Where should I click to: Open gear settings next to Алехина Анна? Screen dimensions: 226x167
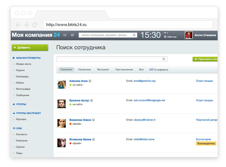coord(90,81)
